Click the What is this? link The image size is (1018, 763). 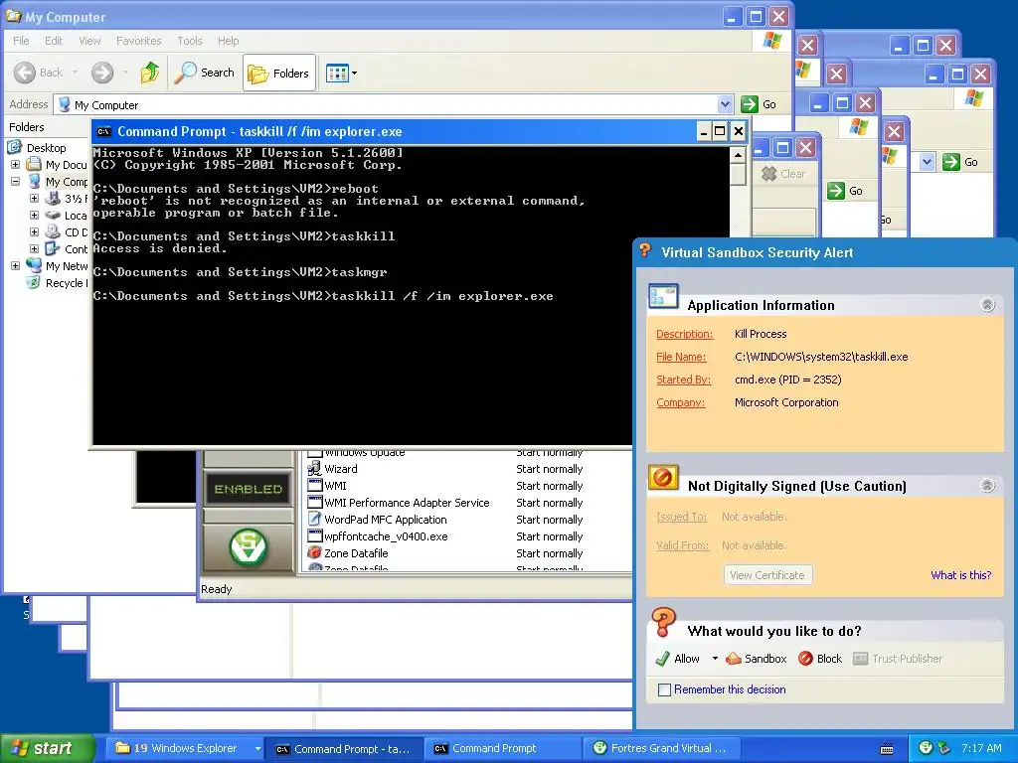961,575
